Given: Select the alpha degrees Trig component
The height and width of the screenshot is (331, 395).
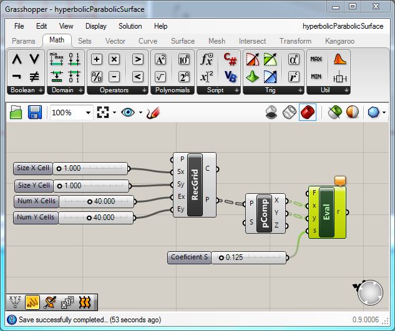Looking at the screenshot, I should pyautogui.click(x=294, y=60).
